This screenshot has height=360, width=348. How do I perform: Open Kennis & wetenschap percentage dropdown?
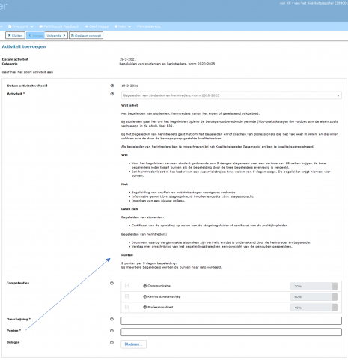314,297
